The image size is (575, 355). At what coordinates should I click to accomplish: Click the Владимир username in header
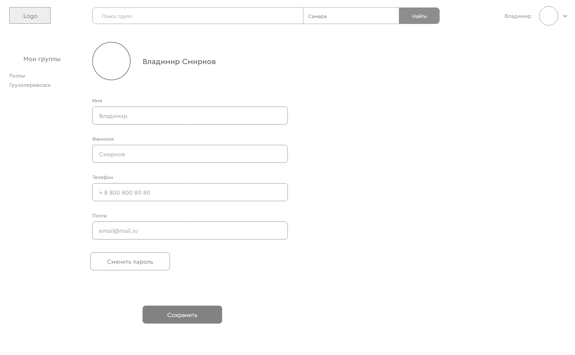(x=517, y=16)
